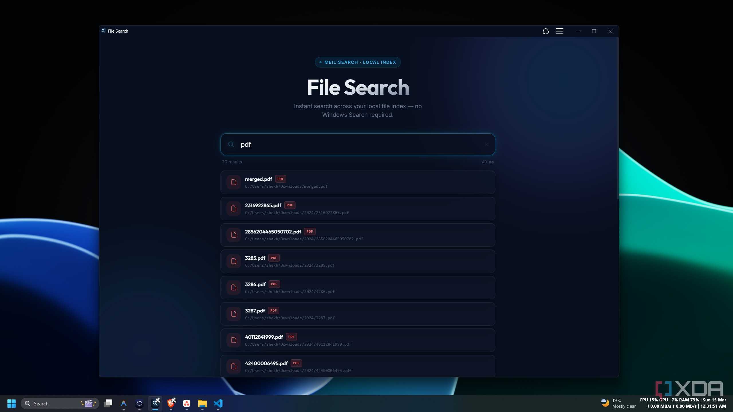Click file icon beside 42400006495.pdf

234,367
